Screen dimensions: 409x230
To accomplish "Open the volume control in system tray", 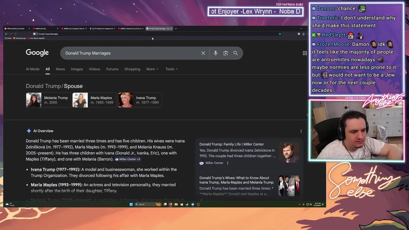I will tap(311, 204).
